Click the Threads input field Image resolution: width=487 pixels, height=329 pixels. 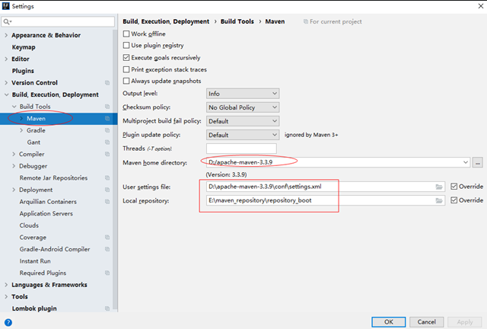click(241, 149)
